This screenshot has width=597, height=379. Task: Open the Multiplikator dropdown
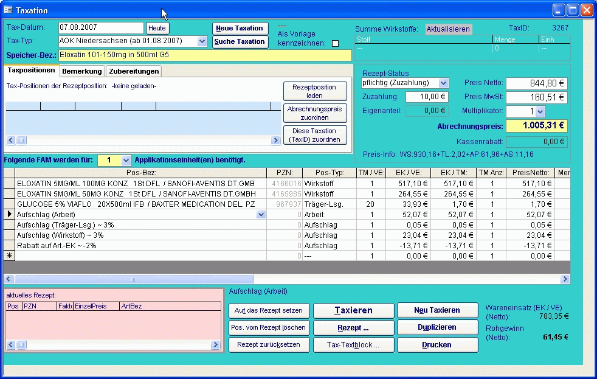pos(540,111)
